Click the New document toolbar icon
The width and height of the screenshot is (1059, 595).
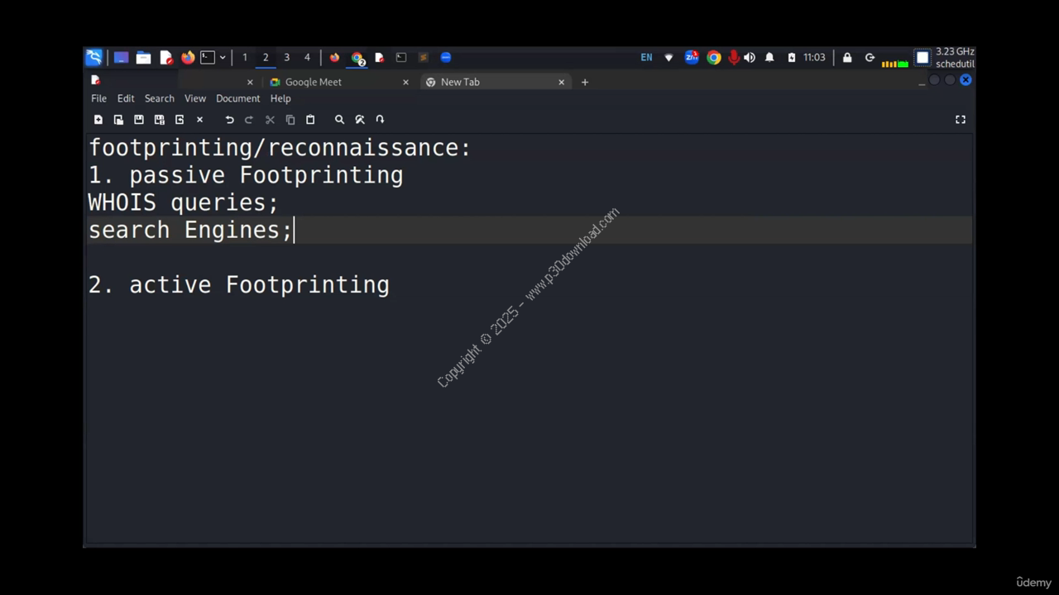(98, 120)
